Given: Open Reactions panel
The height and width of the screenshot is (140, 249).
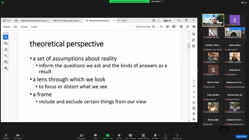Looking at the screenshot, I should click(x=155, y=136).
